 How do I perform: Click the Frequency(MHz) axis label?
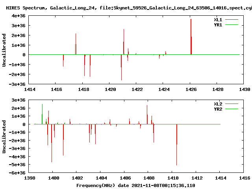(x=96, y=185)
